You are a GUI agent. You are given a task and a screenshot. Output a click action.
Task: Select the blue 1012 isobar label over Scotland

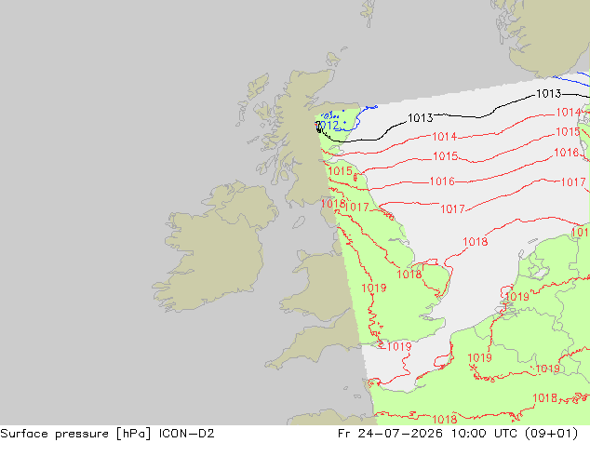(x=328, y=125)
